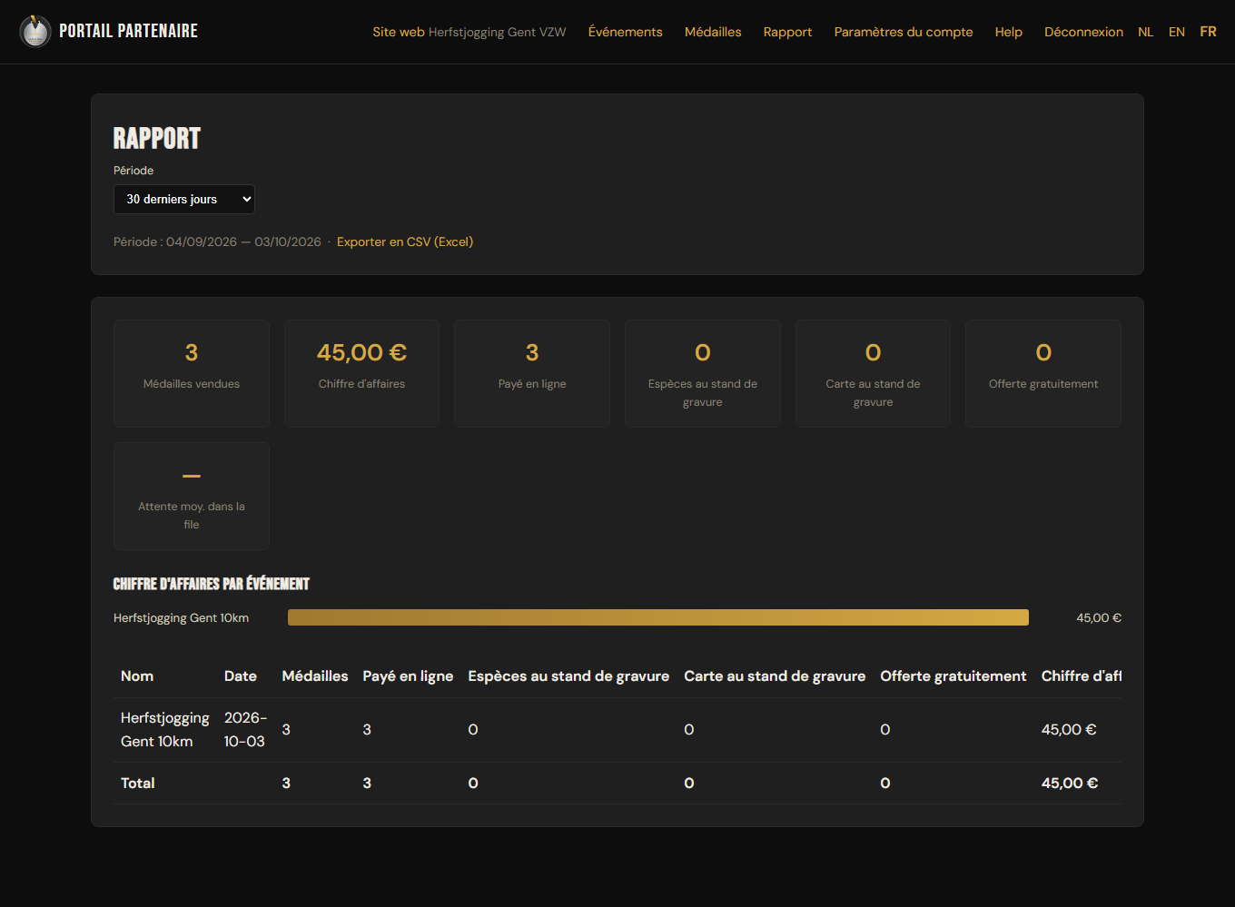Viewport: 1235px width, 907px height.
Task: Click the Rapport page heading
Action: point(157,138)
